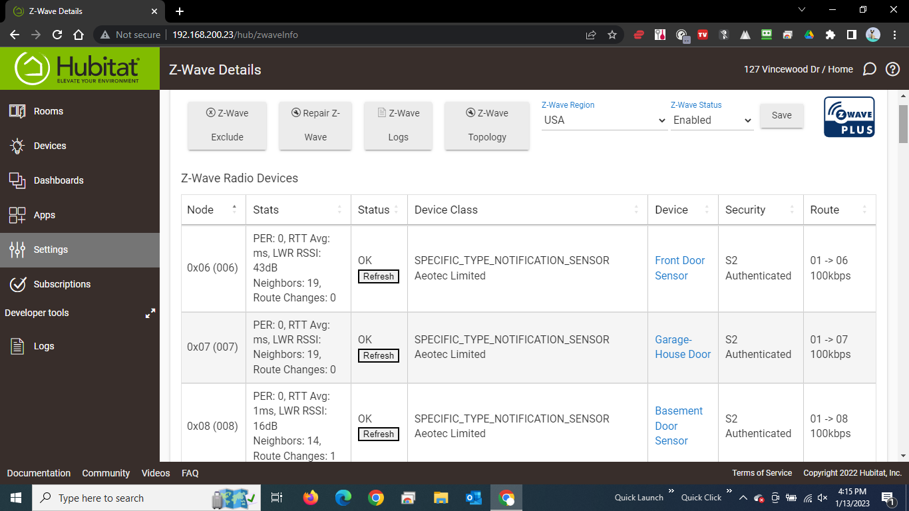Click the browser address bar URL
The height and width of the screenshot is (511, 909).
click(x=235, y=35)
